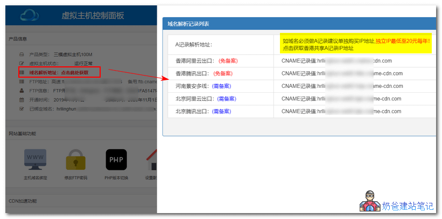Click the house icon beside PHP版本切换
The image size is (442, 219).
(x=152, y=160)
